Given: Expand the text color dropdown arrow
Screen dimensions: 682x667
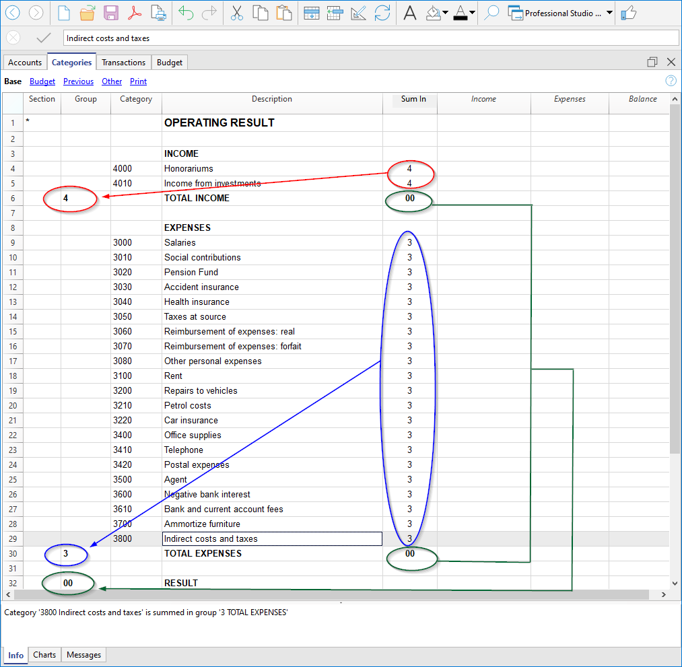Looking at the screenshot, I should pos(472,13).
